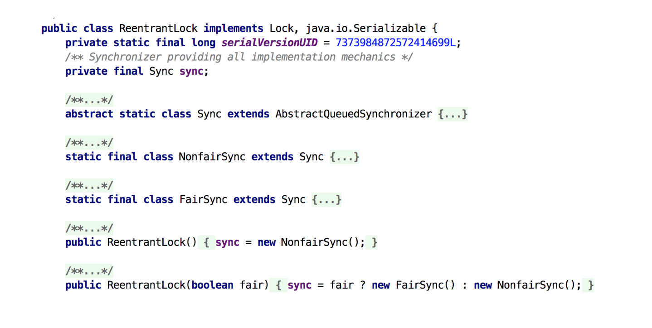
Task: Expand the Javadoc above NonfairSync
Action: click(89, 142)
